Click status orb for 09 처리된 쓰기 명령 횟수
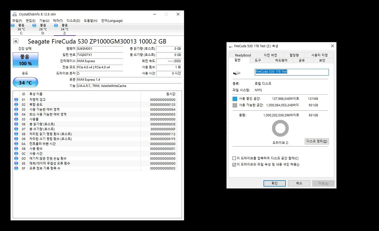Viewport: 379px width, 231px height. (x=16, y=139)
